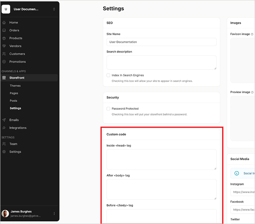Click the "Security" section heading
This screenshot has width=255, height=224.
[x=113, y=97]
